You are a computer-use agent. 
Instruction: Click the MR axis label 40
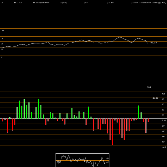click(x=163, y=110)
